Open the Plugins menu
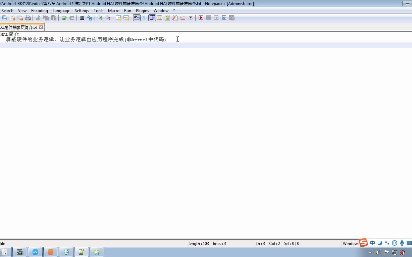The height and width of the screenshot is (257, 412). pos(142,11)
